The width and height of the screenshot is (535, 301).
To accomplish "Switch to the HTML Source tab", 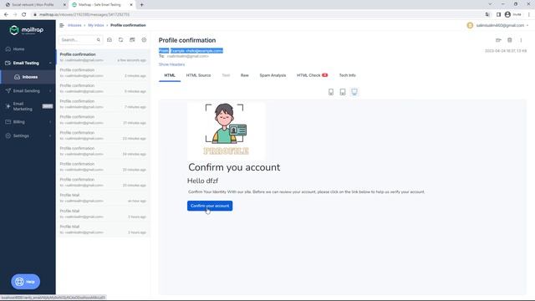I will (198, 75).
